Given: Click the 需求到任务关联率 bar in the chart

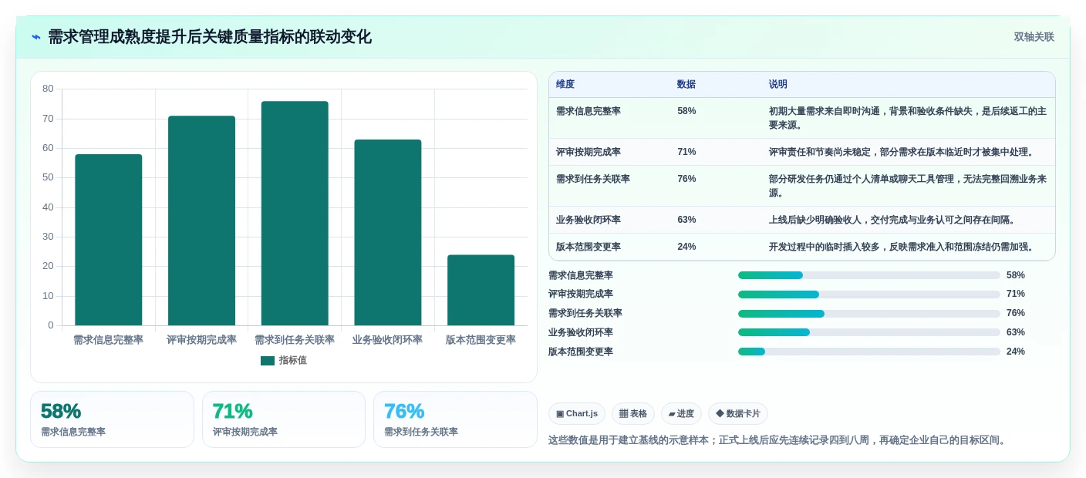Looking at the screenshot, I should pyautogui.click(x=295, y=213).
